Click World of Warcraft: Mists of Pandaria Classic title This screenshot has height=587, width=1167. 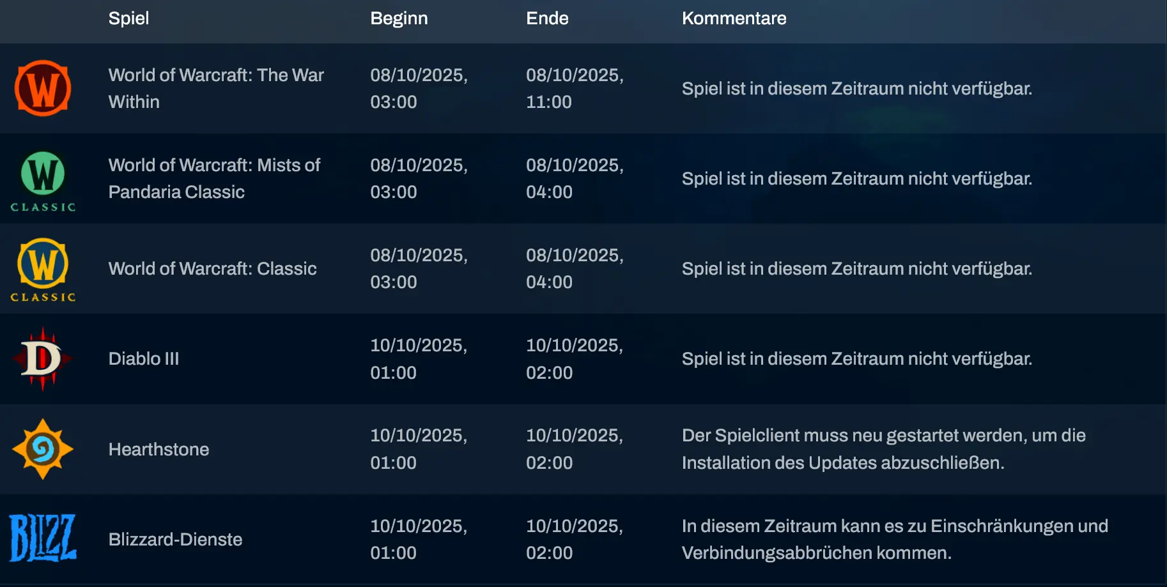(x=214, y=178)
